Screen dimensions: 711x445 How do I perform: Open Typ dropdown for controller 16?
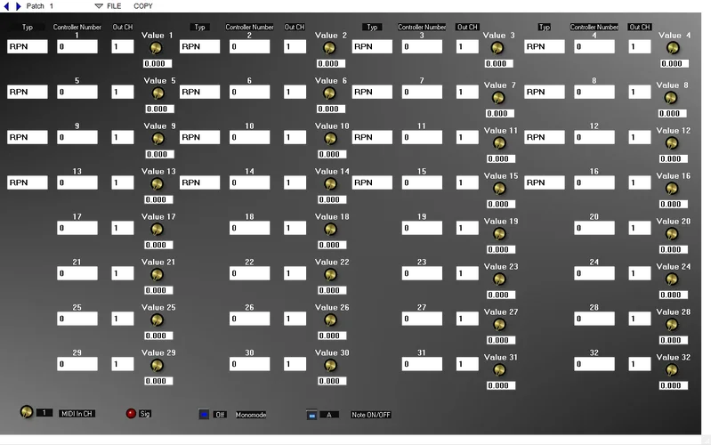(x=544, y=182)
